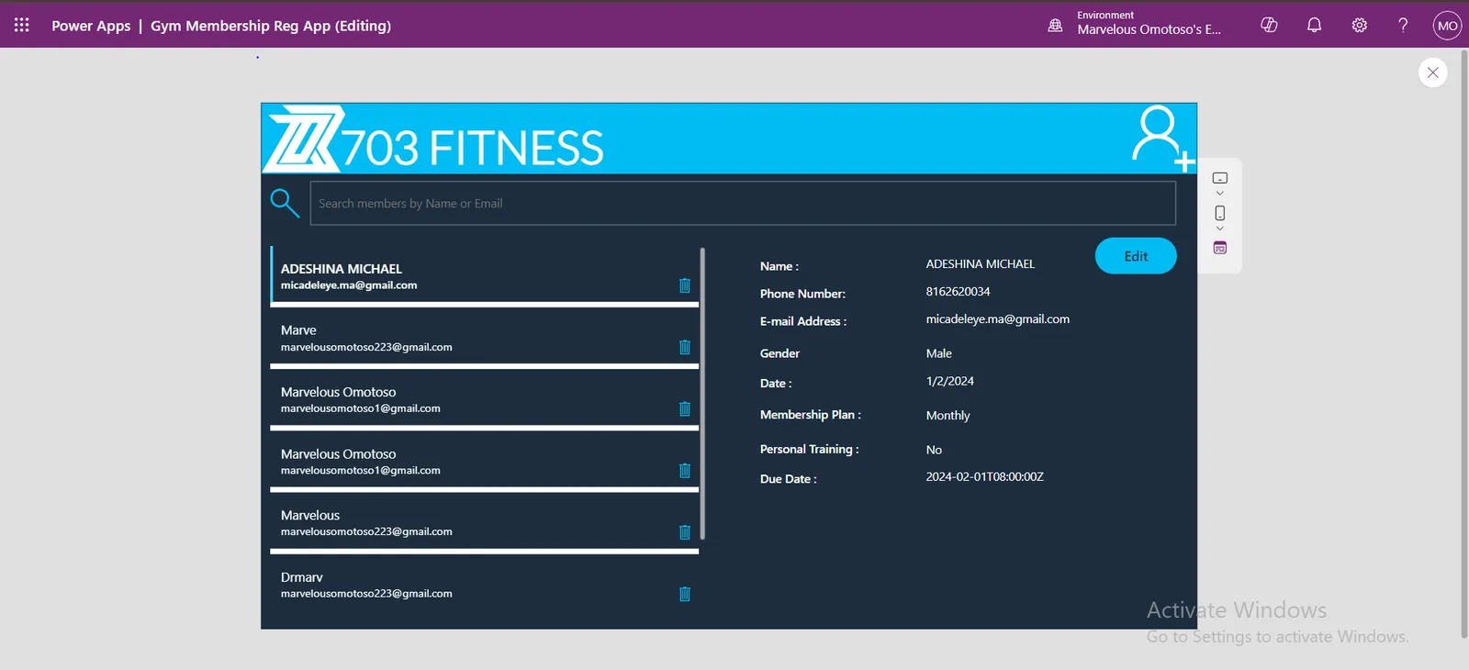The image size is (1469, 670).
Task: Click the 703 Fitness logo
Action: pyautogui.click(x=303, y=139)
